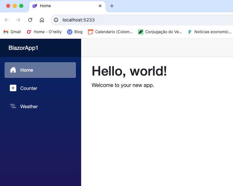The height and width of the screenshot is (186, 233).
Task: Click the Counter plus-square icon
Action: click(x=13, y=88)
